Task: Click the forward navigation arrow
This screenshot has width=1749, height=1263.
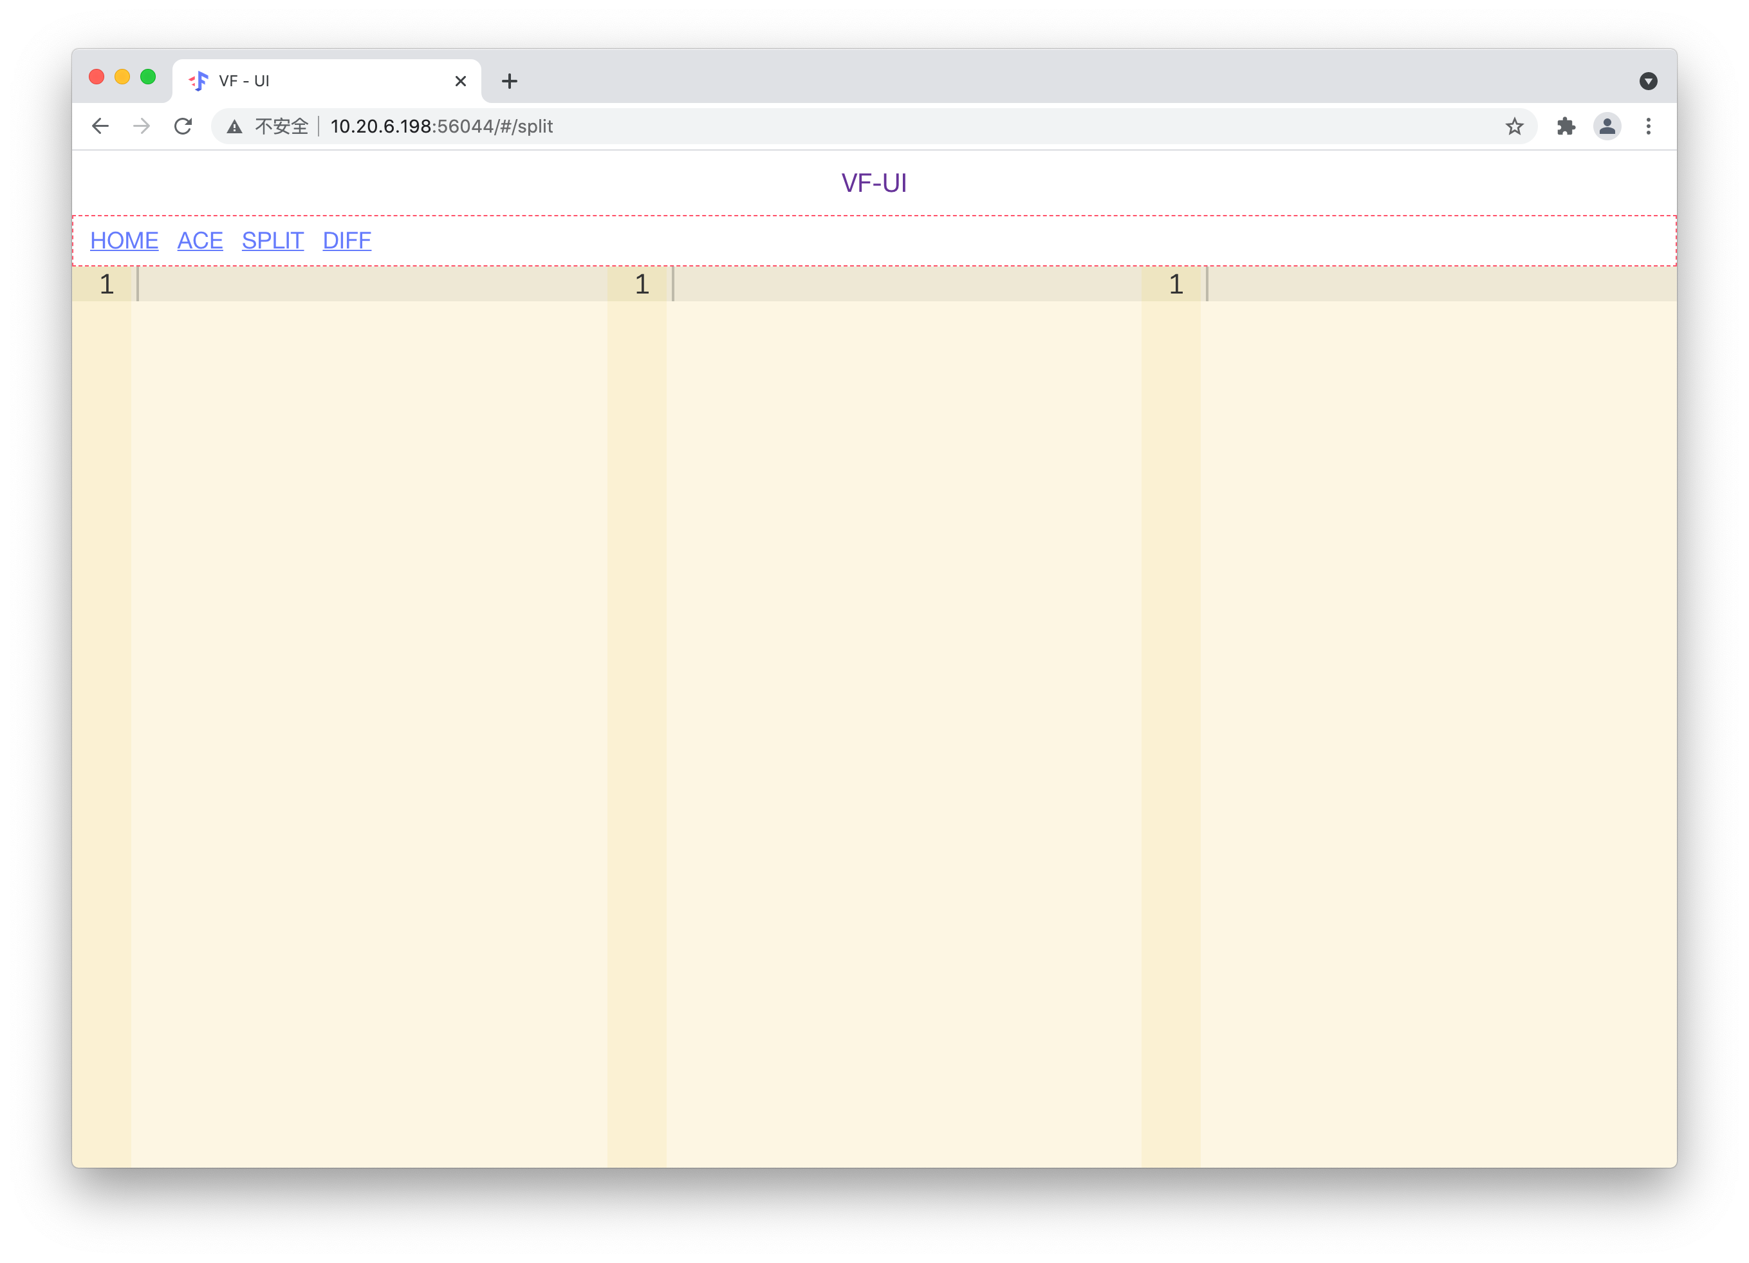Action: pos(141,126)
